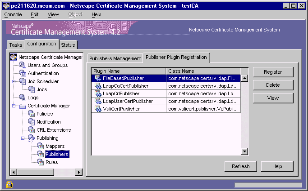The image size is (308, 191).
Task: Collapse the Publishing tree node
Action: (23, 138)
